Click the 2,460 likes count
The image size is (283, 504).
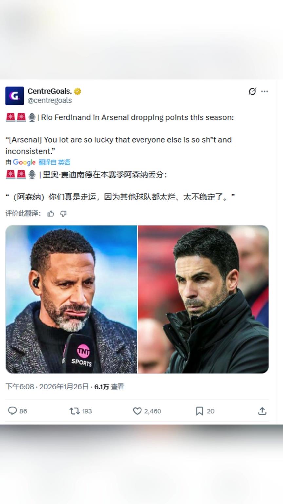[153, 411]
